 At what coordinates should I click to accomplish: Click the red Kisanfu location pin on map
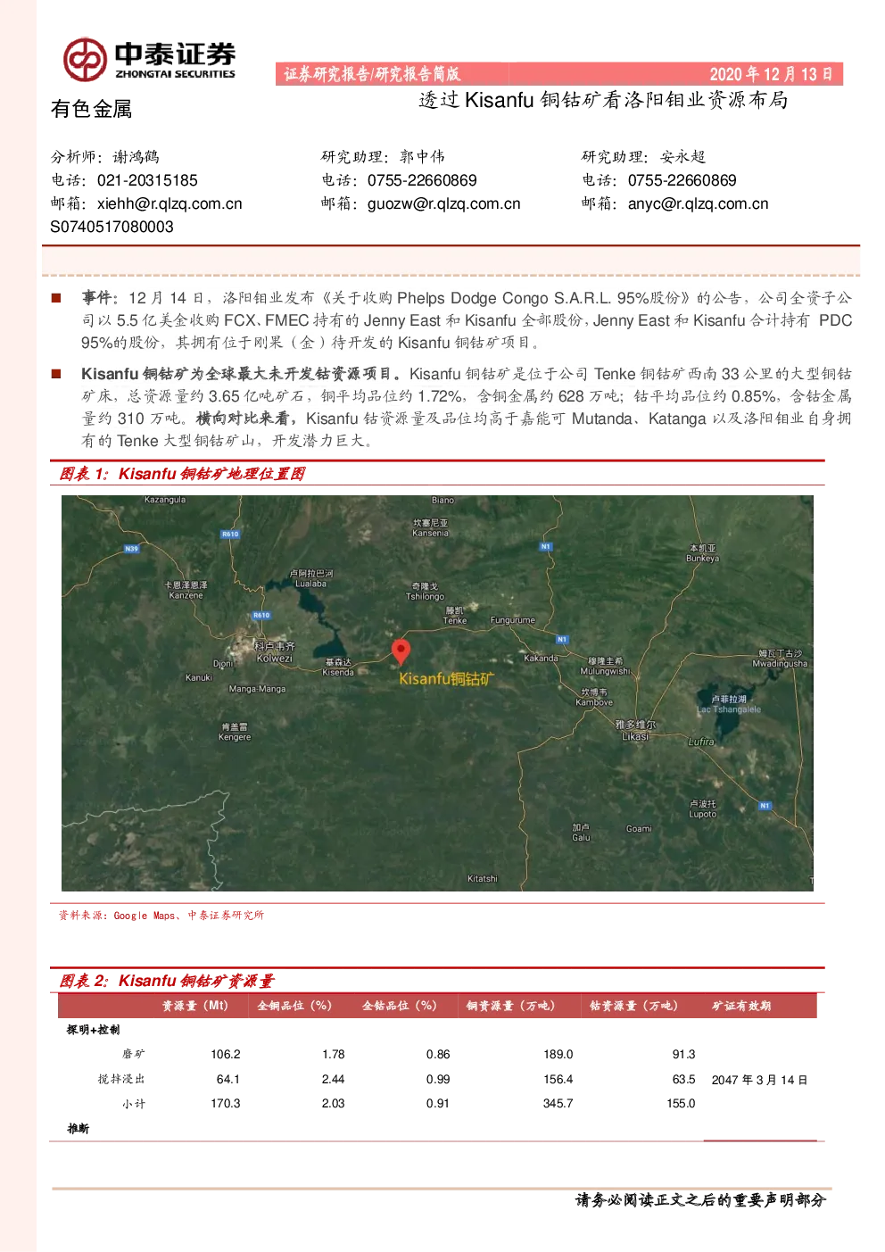pyautogui.click(x=401, y=652)
